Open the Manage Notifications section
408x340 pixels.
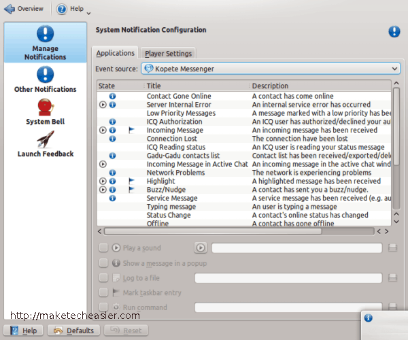pos(46,43)
